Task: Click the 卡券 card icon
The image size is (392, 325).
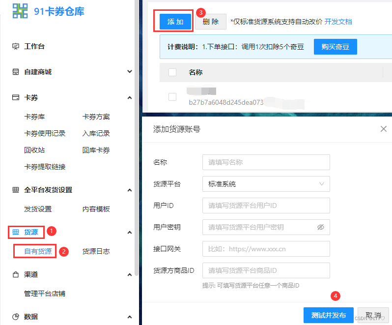Action: click(x=16, y=97)
